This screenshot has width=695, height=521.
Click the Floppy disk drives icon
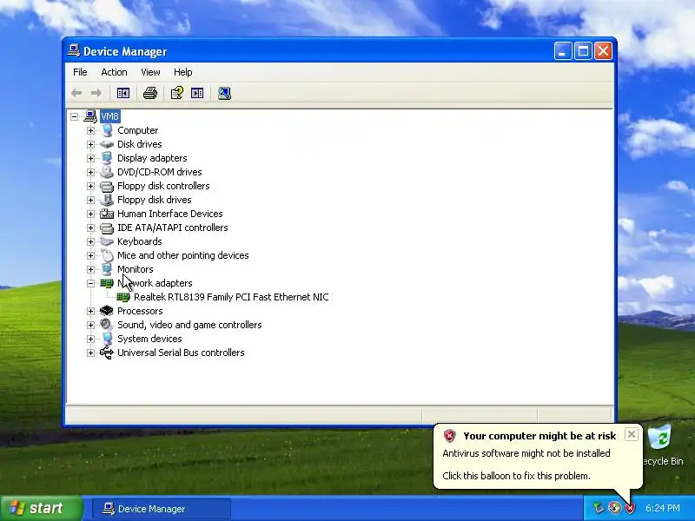(107, 200)
